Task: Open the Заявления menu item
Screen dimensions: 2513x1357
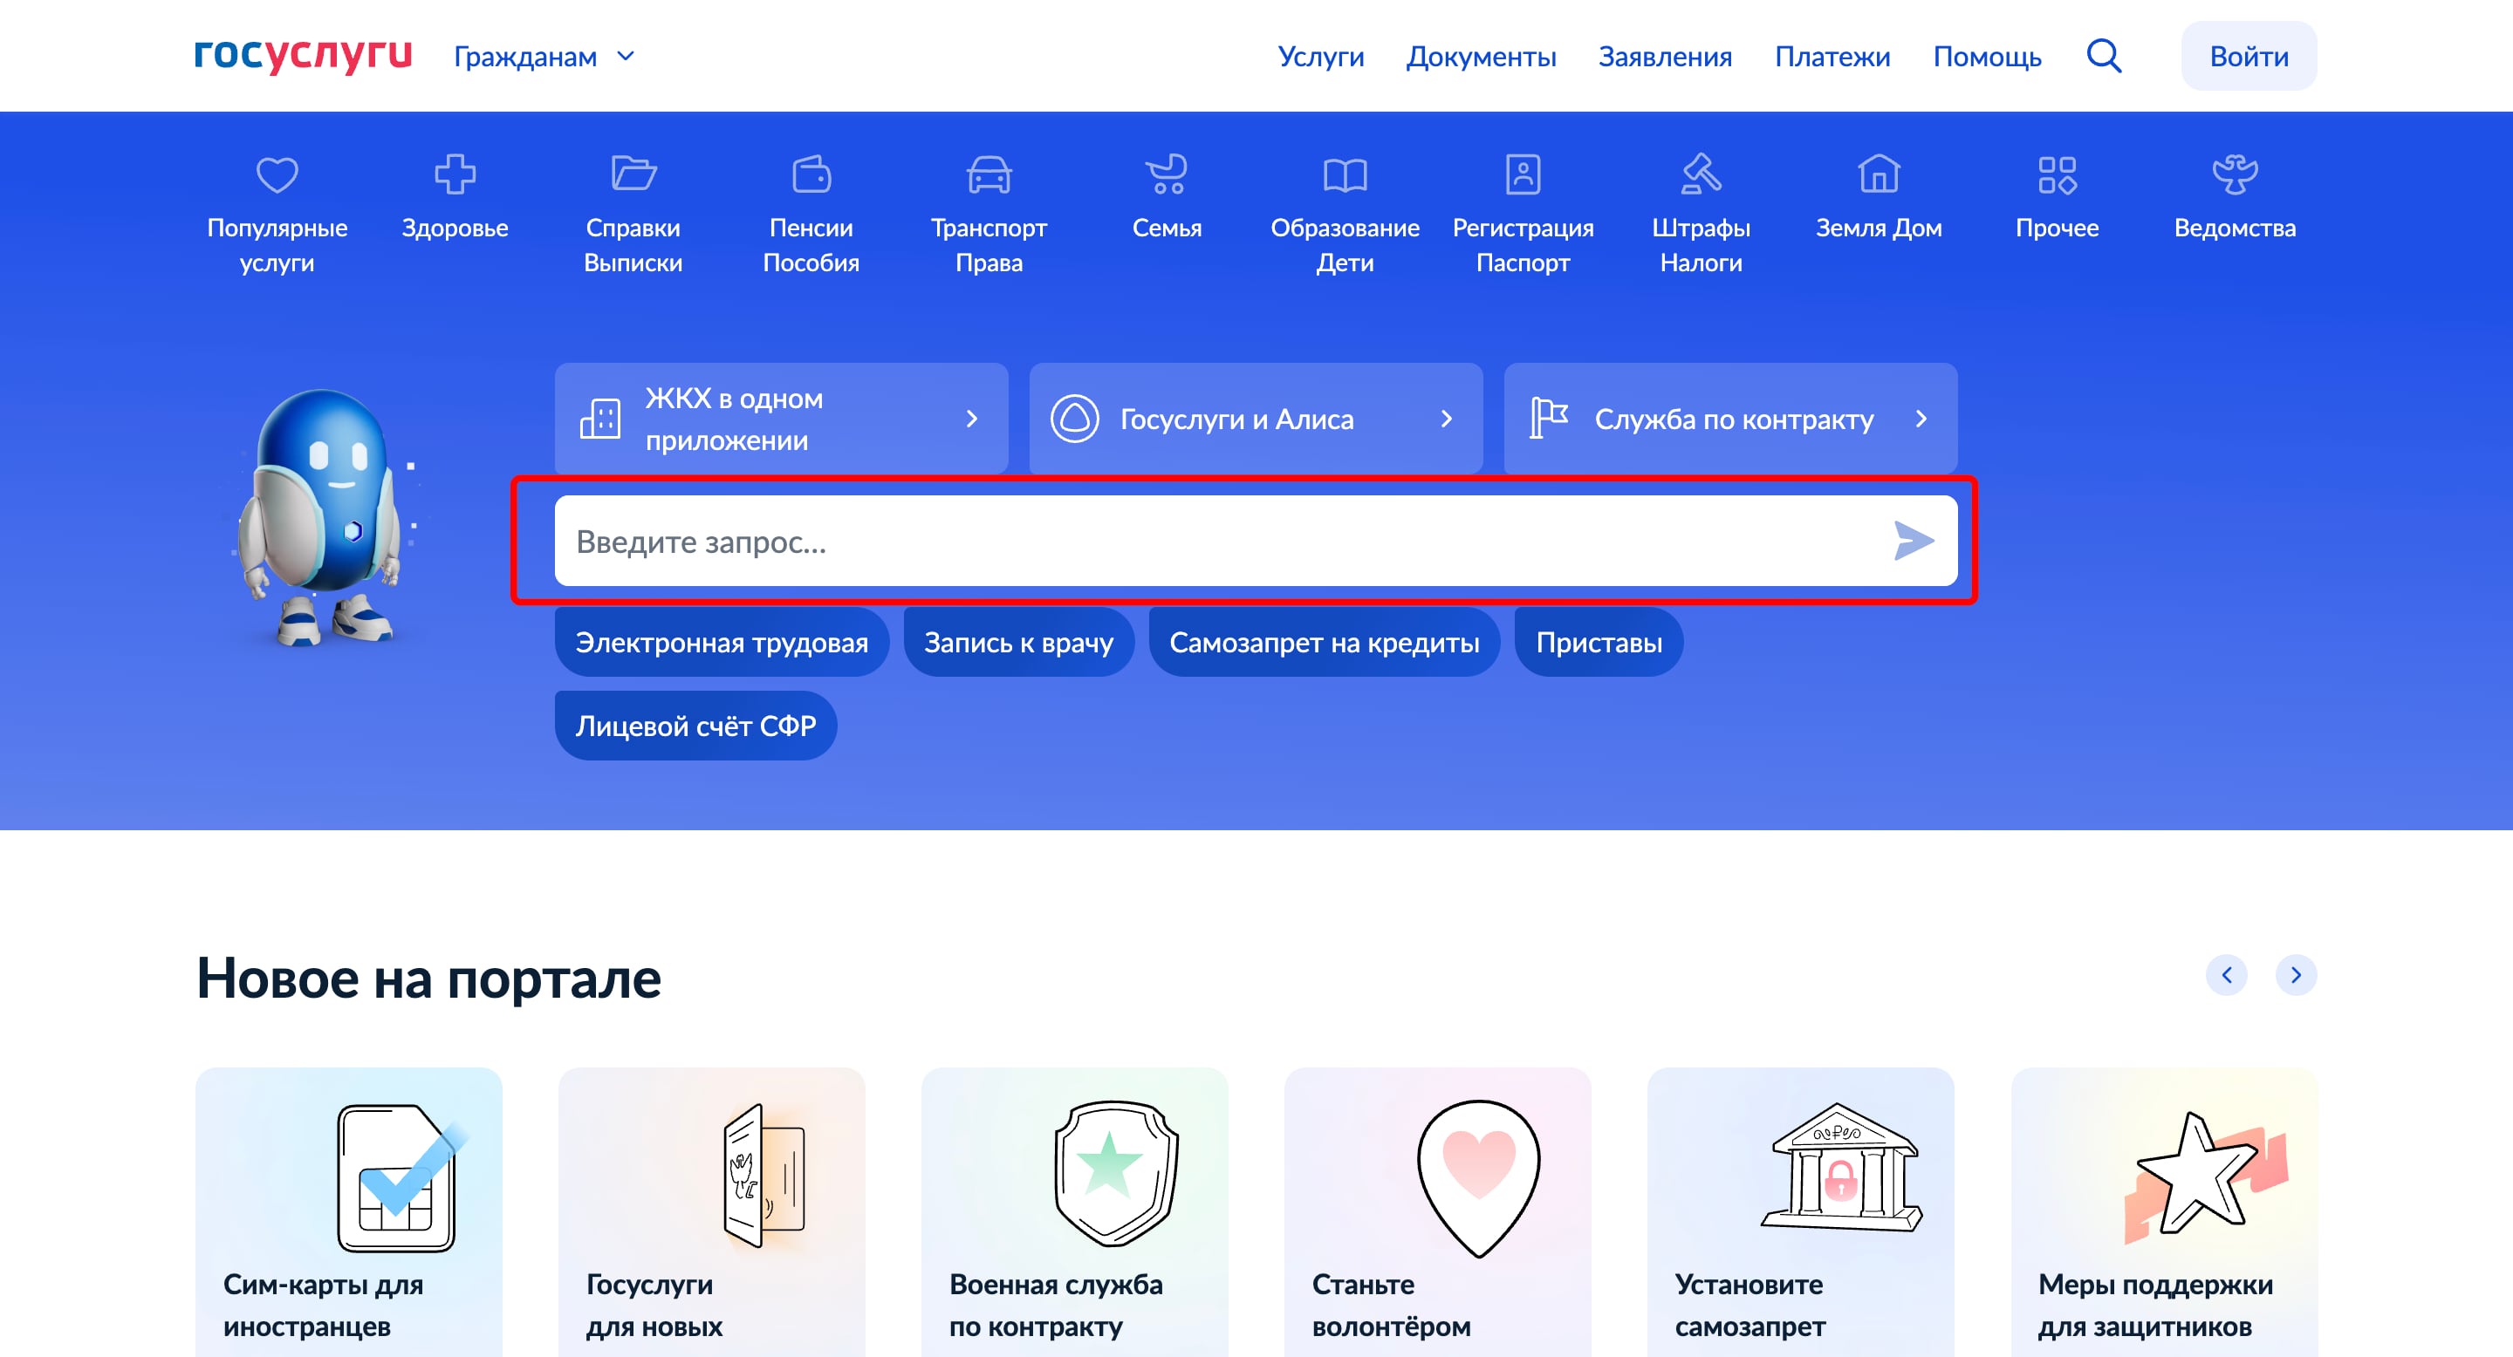Action: [1665, 57]
